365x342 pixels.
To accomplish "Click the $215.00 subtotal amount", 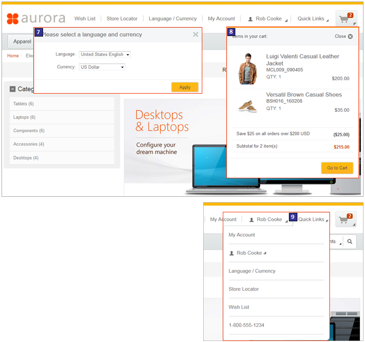I will 341,147.
